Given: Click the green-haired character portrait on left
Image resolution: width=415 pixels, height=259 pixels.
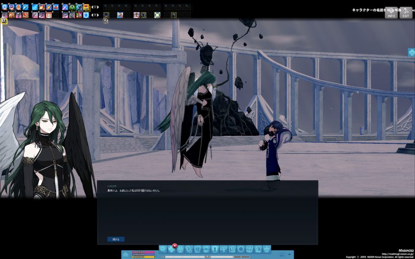Looking at the screenshot, I should pos(45,151).
